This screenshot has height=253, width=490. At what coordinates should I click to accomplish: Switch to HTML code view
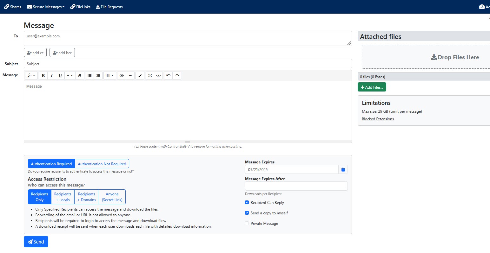[158, 75]
